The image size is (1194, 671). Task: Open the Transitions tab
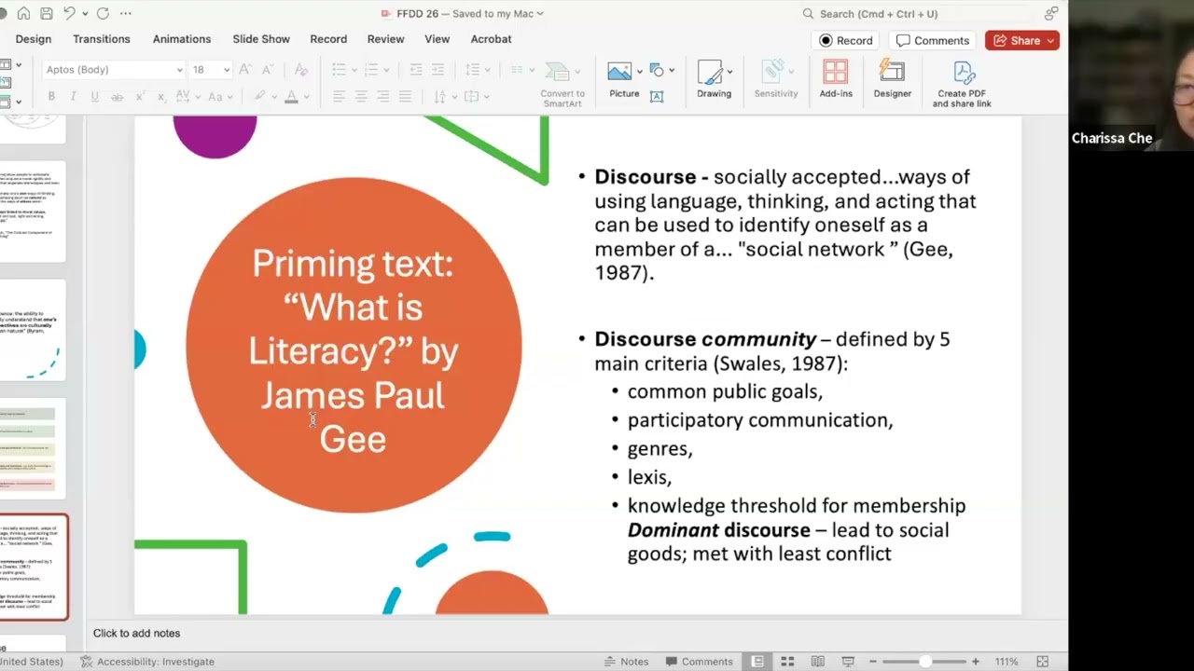[x=102, y=39]
